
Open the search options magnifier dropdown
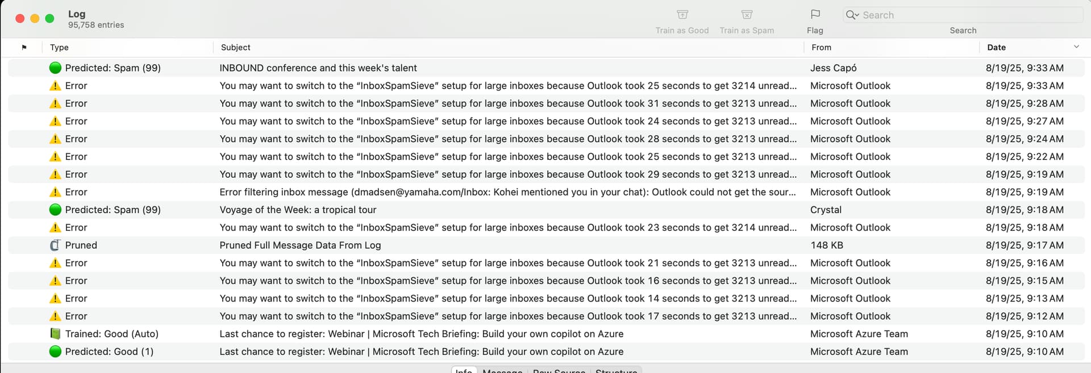[x=852, y=15]
